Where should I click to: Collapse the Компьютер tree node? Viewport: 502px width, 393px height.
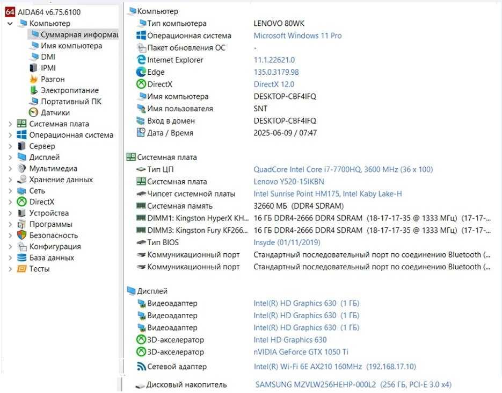pos(10,24)
